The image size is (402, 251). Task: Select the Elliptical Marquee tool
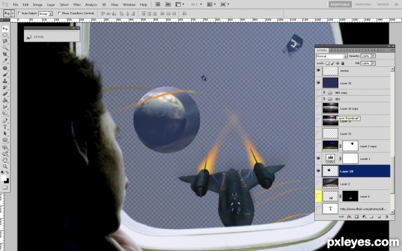(x=5, y=35)
